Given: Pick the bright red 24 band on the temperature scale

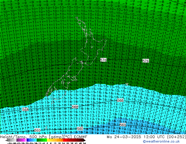Looking at the screenshot, I should click(x=64, y=140).
